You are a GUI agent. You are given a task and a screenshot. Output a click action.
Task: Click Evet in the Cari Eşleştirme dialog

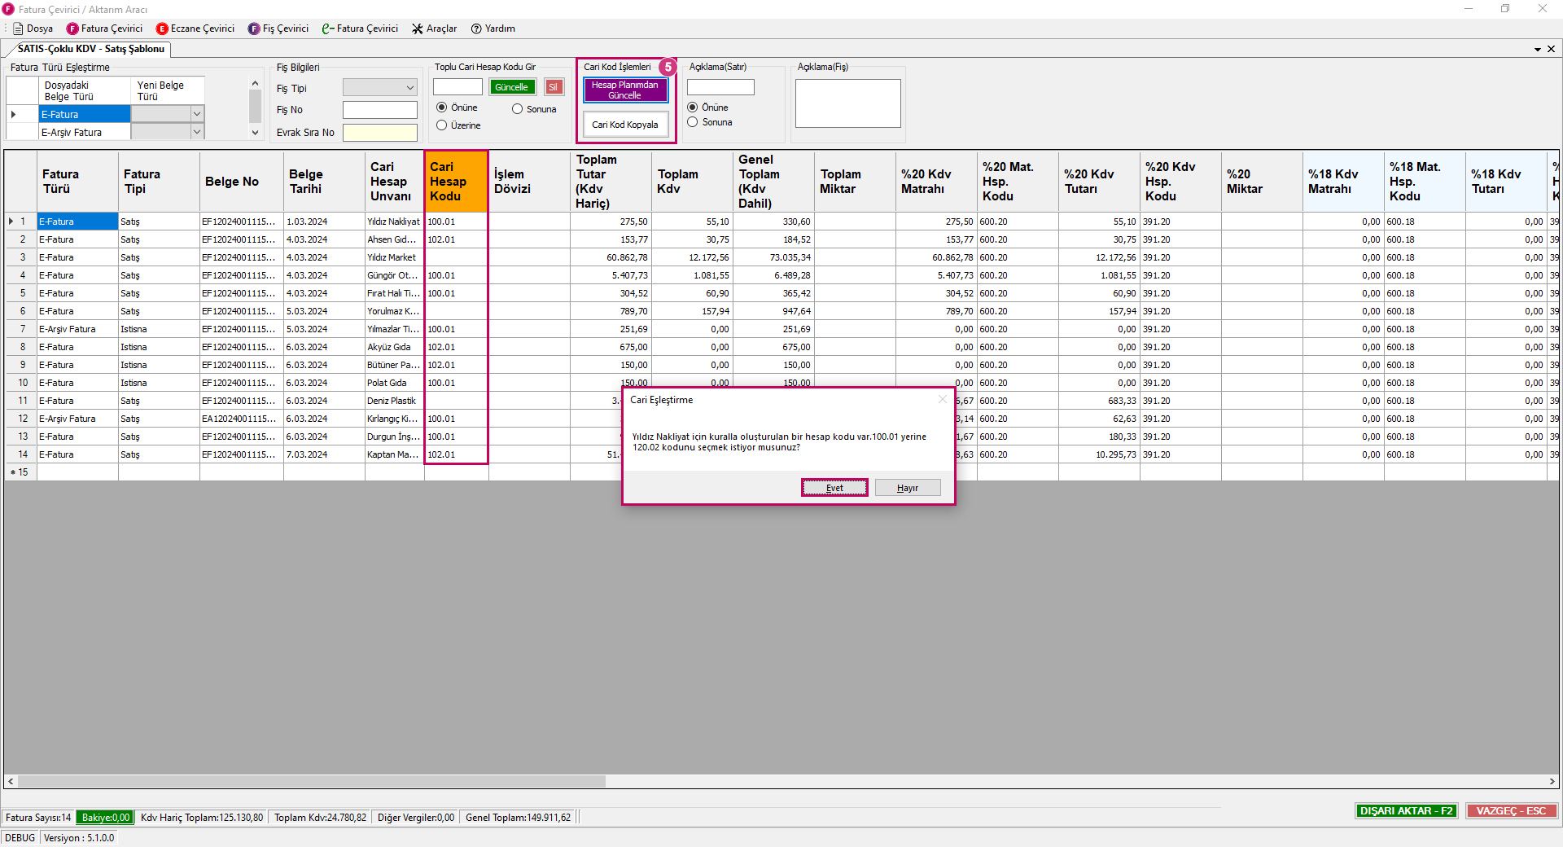(834, 488)
